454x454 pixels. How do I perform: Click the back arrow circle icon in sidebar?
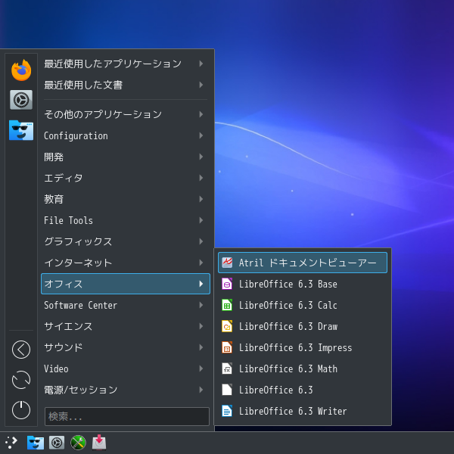point(21,350)
